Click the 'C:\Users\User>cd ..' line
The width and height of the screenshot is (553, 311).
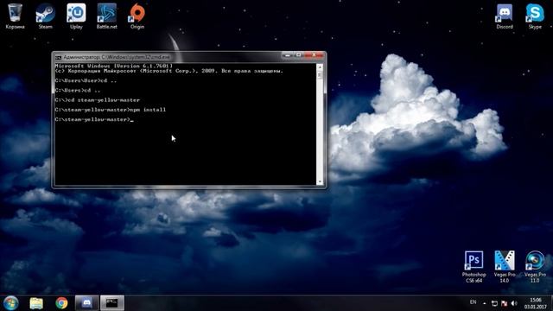click(86, 80)
